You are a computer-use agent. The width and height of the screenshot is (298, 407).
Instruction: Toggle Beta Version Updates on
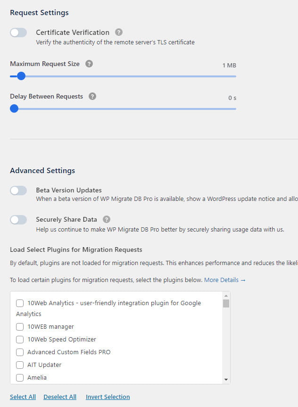(x=18, y=191)
